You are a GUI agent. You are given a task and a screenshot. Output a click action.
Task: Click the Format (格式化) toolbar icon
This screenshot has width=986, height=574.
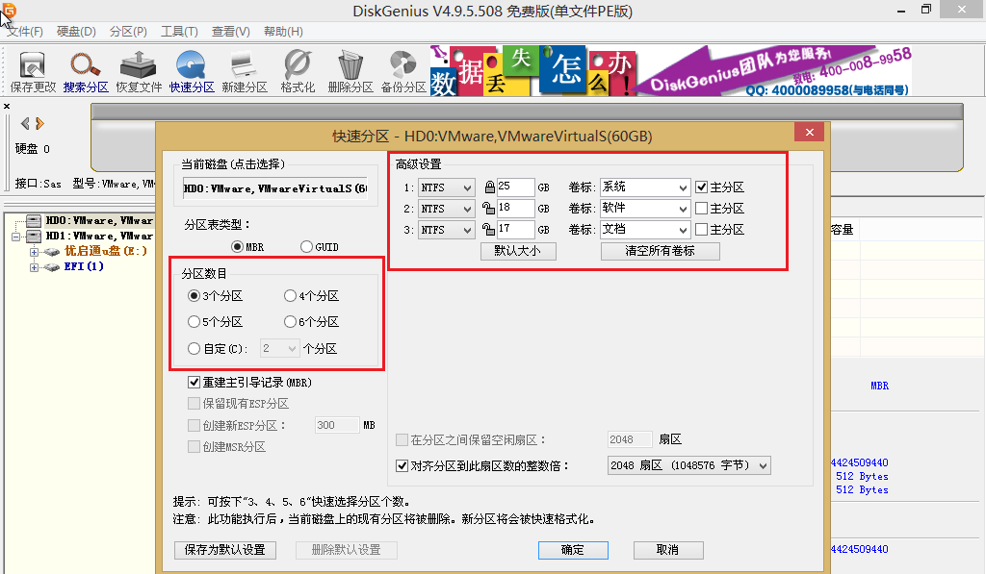[297, 72]
